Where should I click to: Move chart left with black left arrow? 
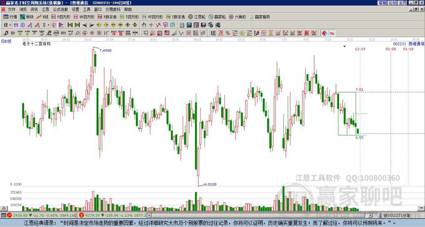pos(85,25)
